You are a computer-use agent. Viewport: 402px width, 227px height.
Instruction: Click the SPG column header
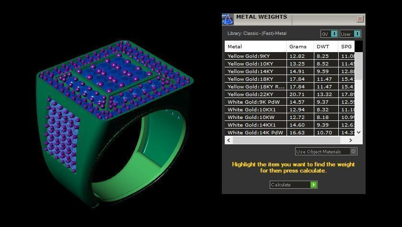point(346,46)
